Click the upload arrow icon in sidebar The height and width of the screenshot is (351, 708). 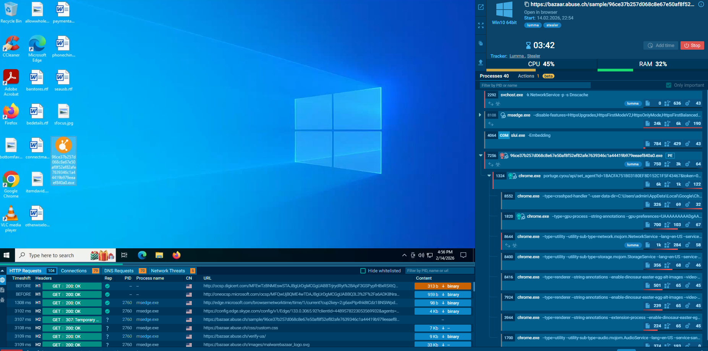[481, 62]
